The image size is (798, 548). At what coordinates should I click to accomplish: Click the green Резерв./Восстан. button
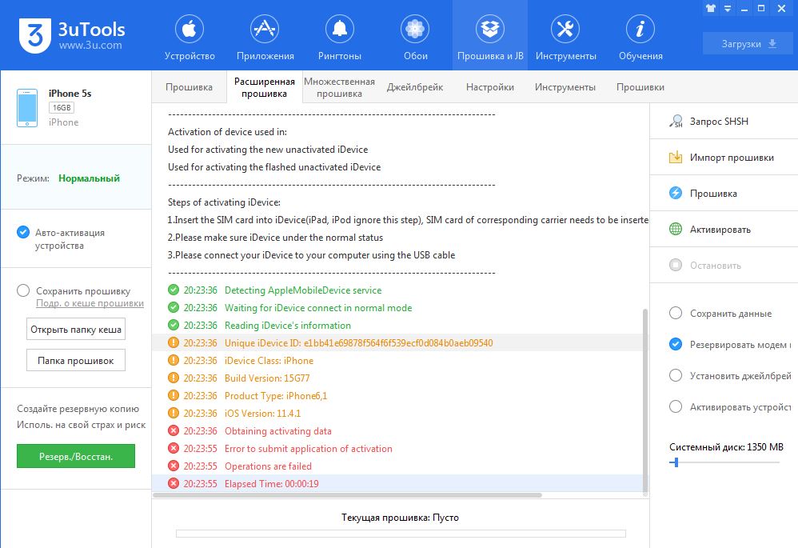[x=76, y=456]
